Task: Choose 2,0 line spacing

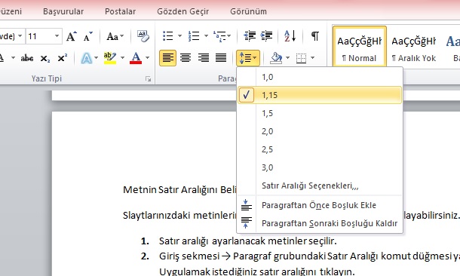Action: tap(320, 131)
